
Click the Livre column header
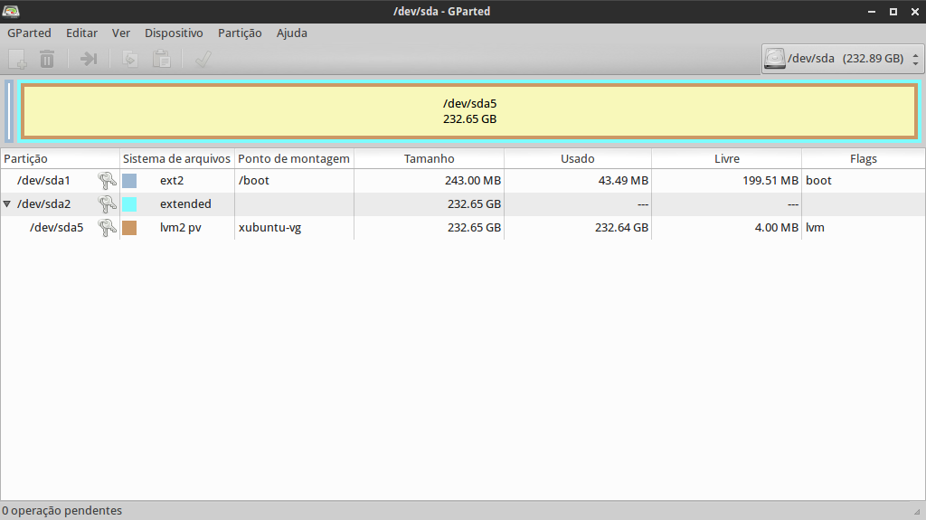click(x=726, y=159)
